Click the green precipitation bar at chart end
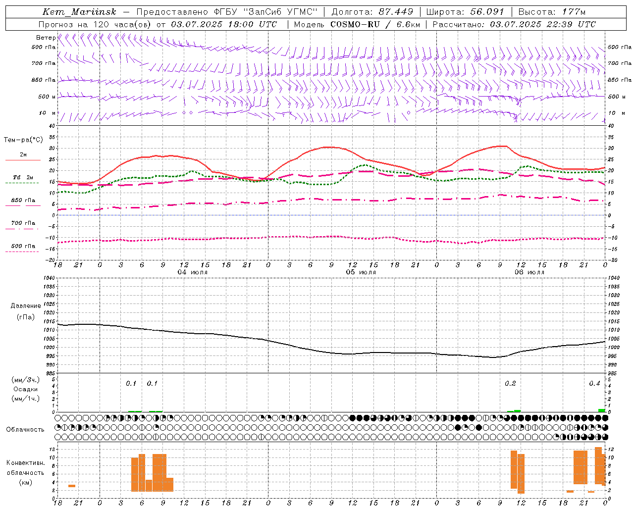The image size is (634, 507). point(601,410)
